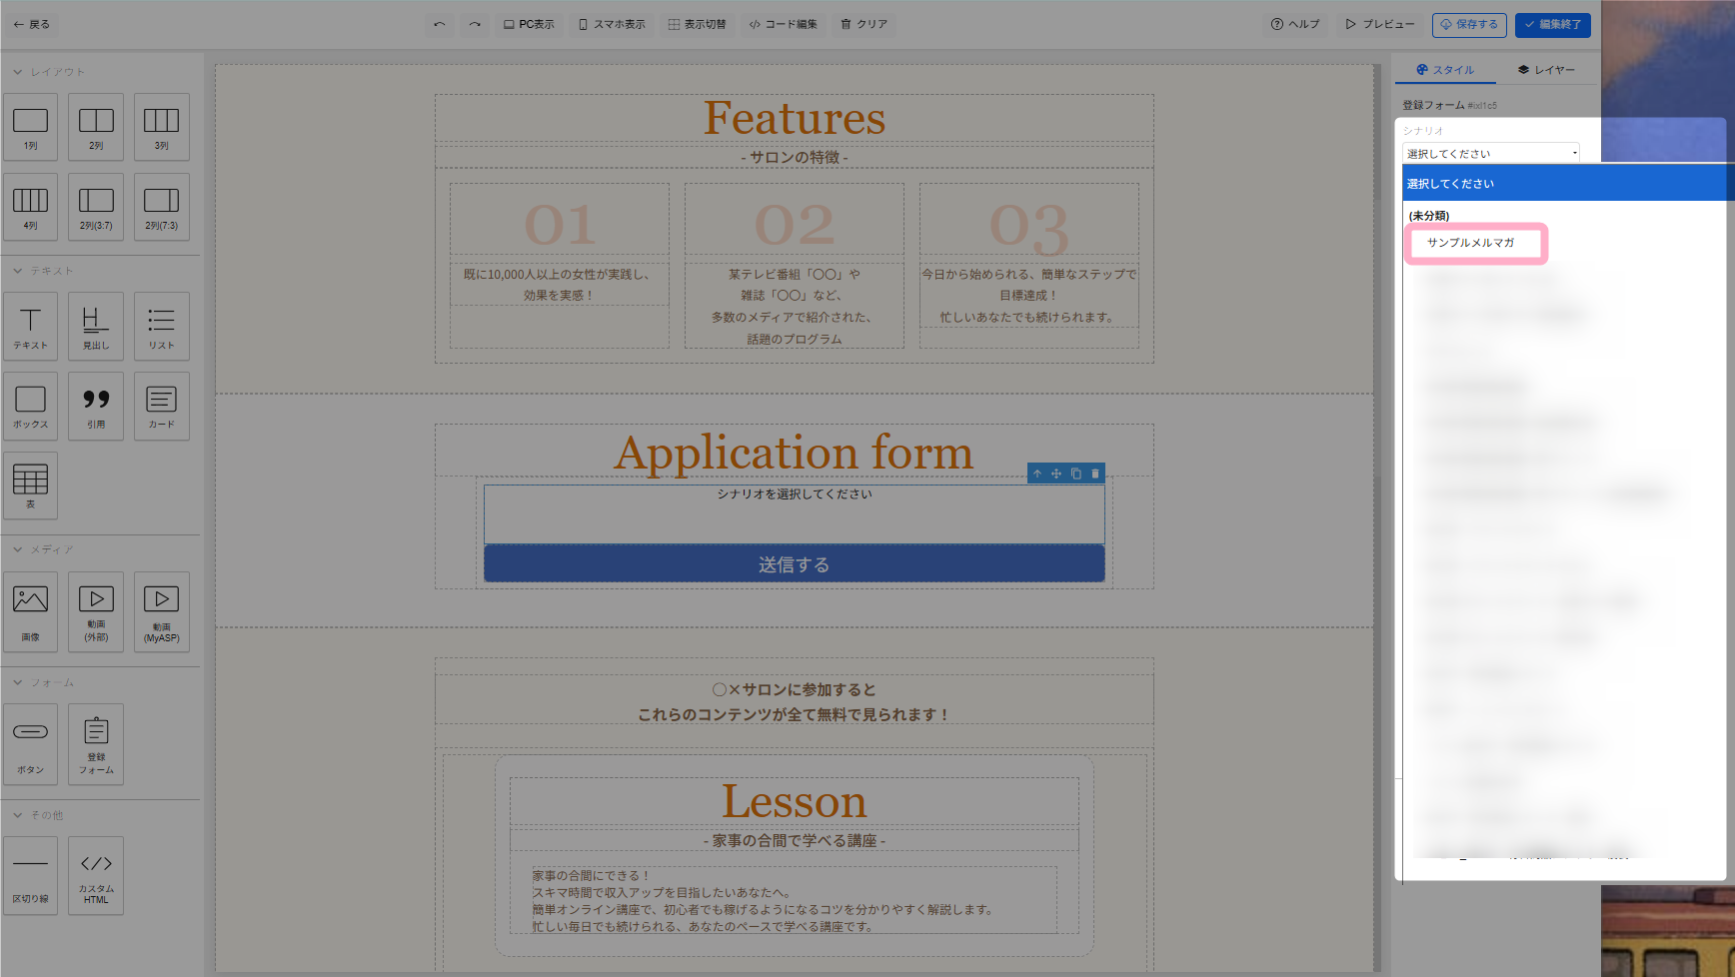Screen dimensions: 1735x977
Task: Click the 保存する save button
Action: pos(1468,24)
